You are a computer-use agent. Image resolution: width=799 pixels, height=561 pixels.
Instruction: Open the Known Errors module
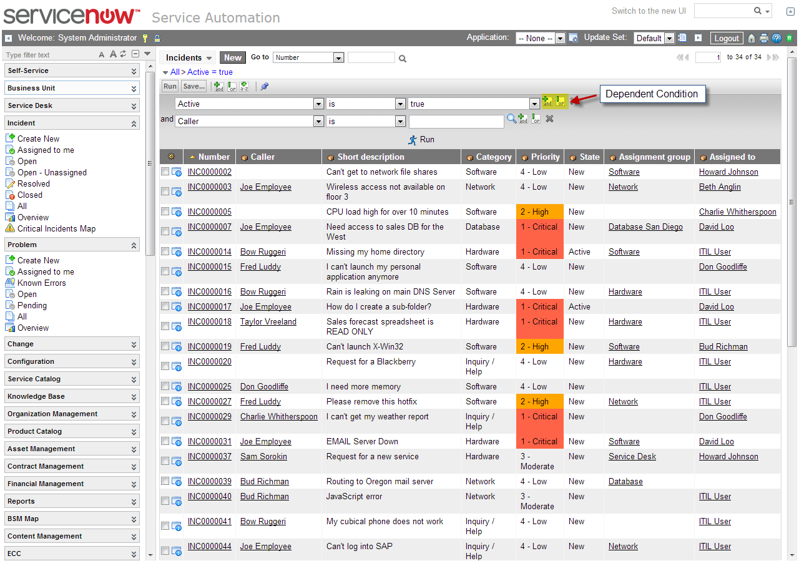coord(41,283)
